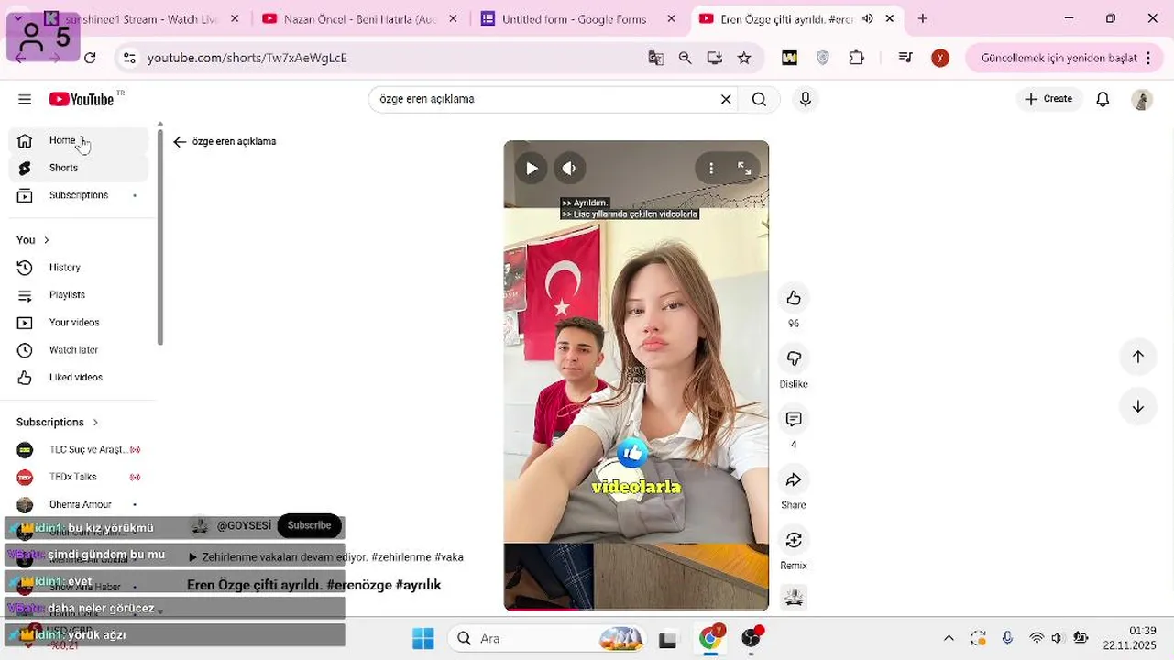The height and width of the screenshot is (660, 1174).
Task: Open the zoom magnifier in address bar
Action: click(x=686, y=58)
